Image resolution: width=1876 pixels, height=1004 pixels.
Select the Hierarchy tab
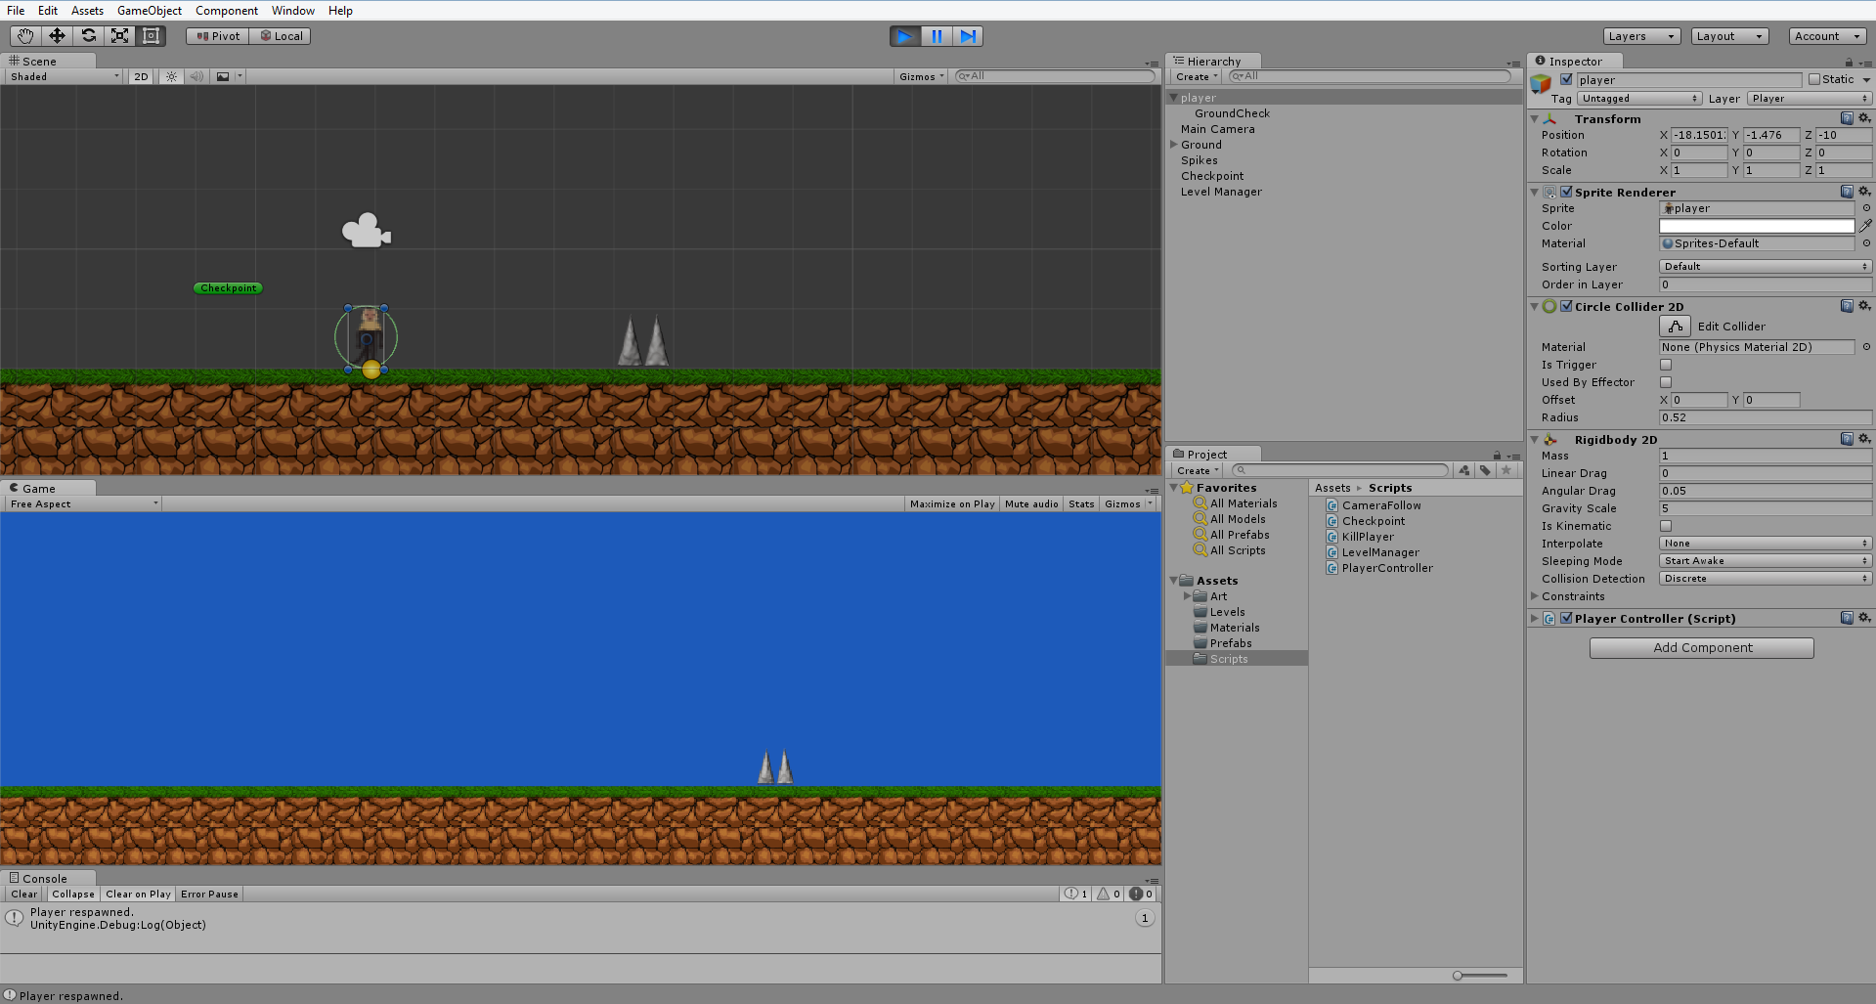(x=1213, y=61)
